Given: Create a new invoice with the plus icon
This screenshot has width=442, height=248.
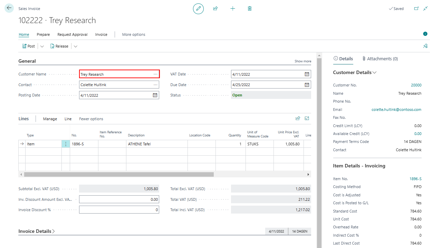Looking at the screenshot, I should click(233, 9).
